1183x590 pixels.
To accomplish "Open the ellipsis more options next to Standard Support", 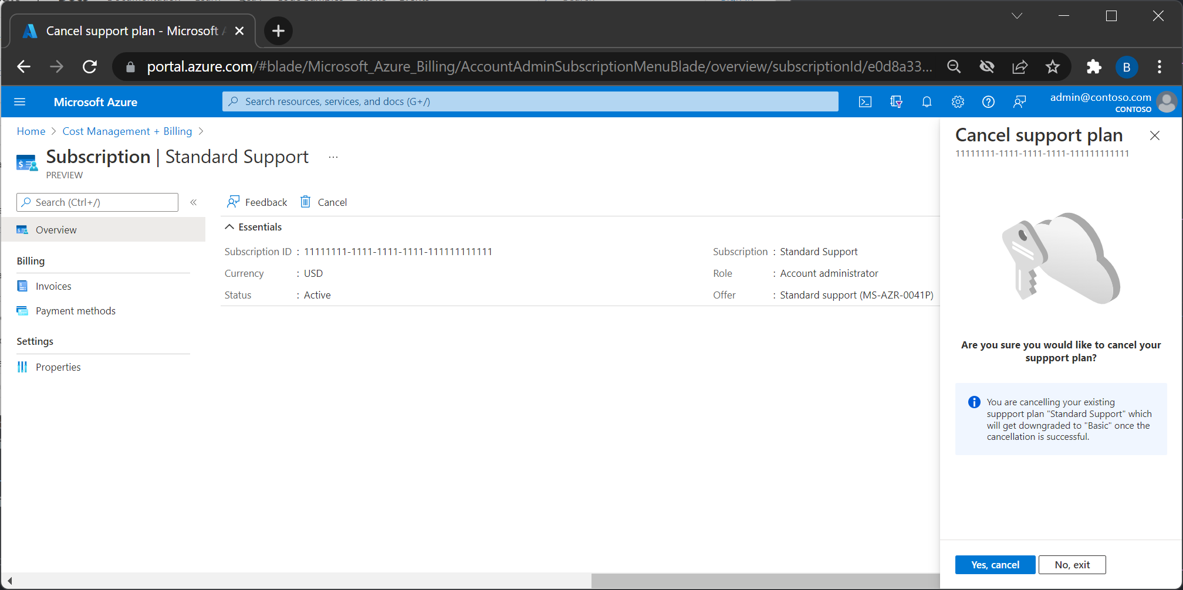I will coord(333,157).
